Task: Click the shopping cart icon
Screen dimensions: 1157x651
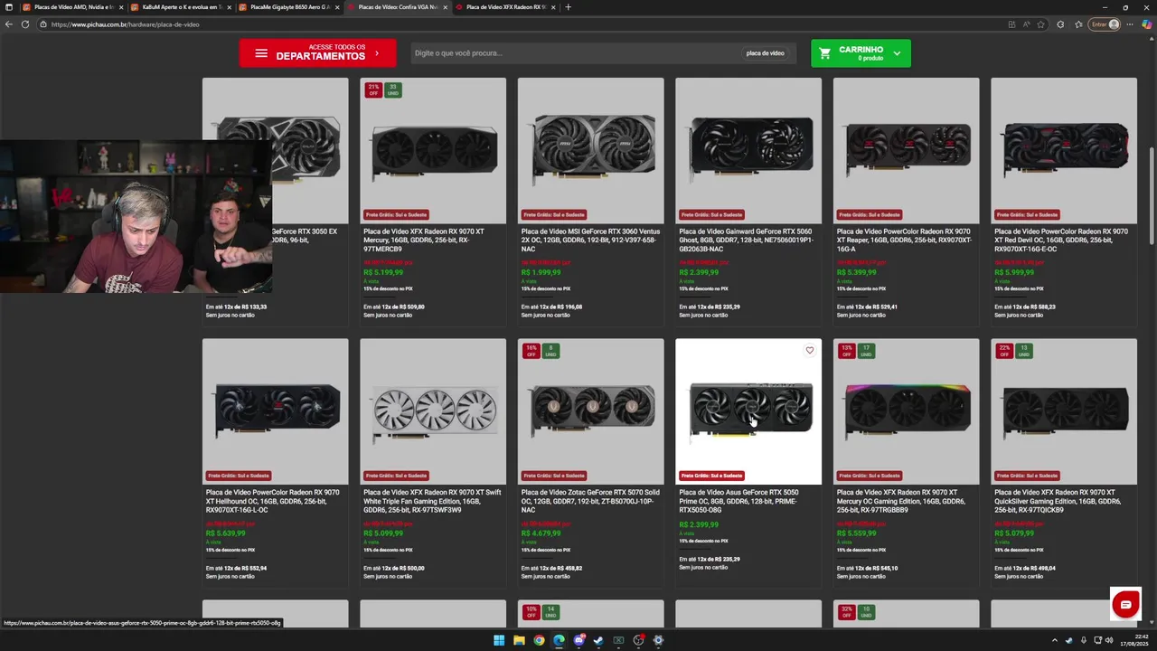Action: (x=824, y=53)
